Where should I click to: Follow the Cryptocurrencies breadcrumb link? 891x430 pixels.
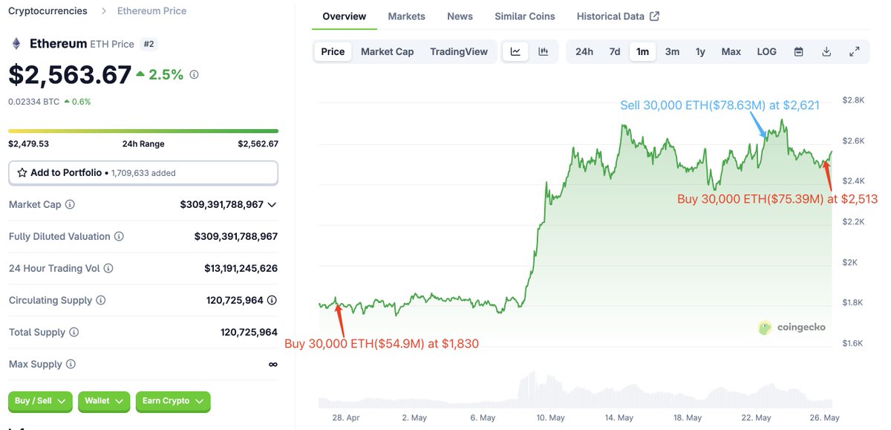tap(48, 11)
